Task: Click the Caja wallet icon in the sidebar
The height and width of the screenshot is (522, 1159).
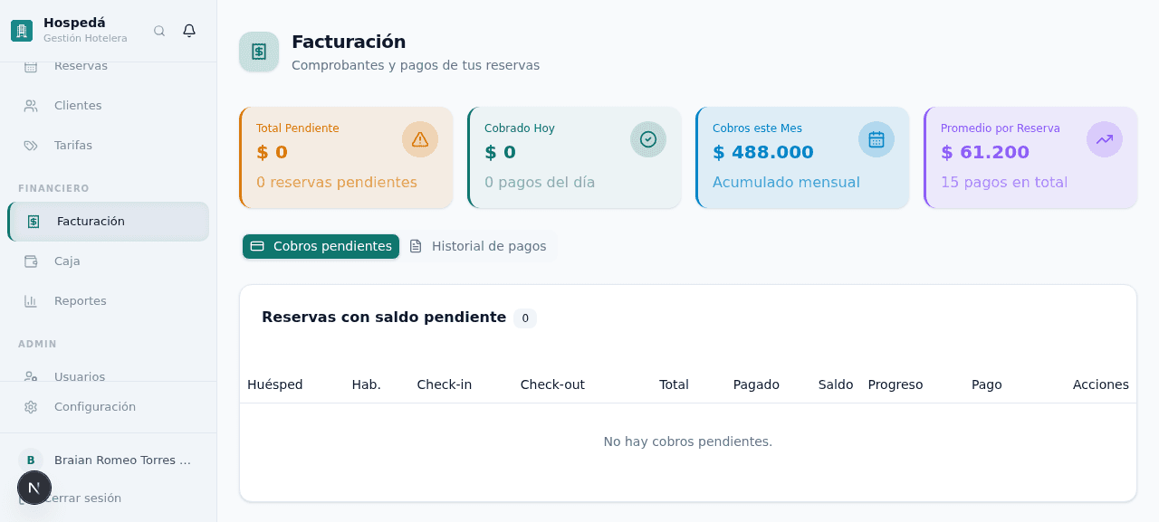Action: (31, 261)
